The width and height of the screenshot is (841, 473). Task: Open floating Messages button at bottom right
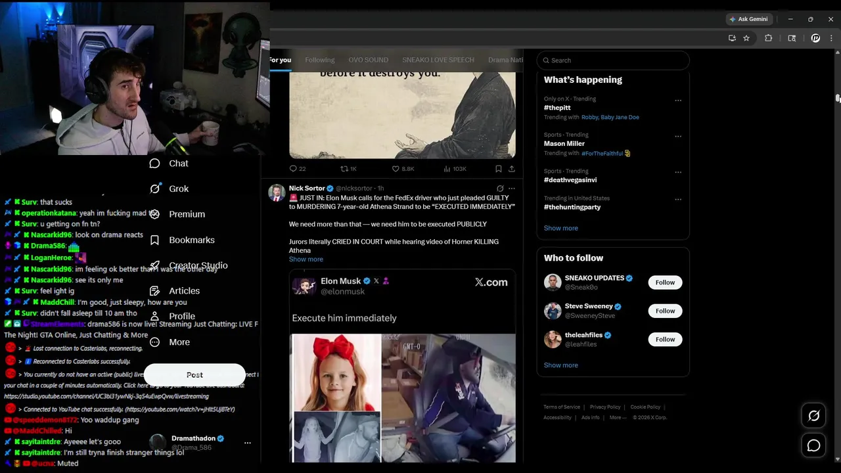[813, 445]
